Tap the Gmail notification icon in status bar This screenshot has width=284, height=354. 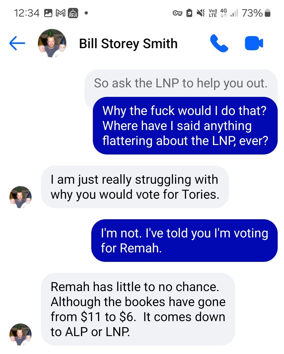point(61,13)
